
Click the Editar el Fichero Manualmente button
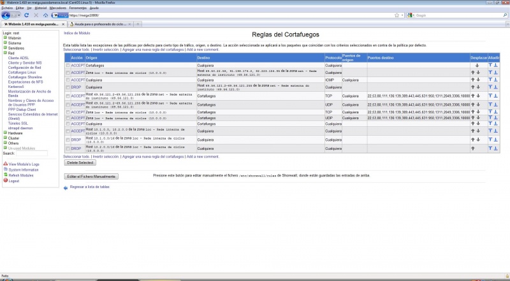[x=91, y=176]
